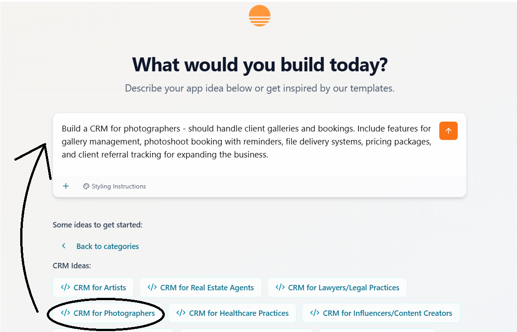The image size is (517, 332).
Task: Click the "CRM Ideas:" section label
Action: [x=72, y=266]
